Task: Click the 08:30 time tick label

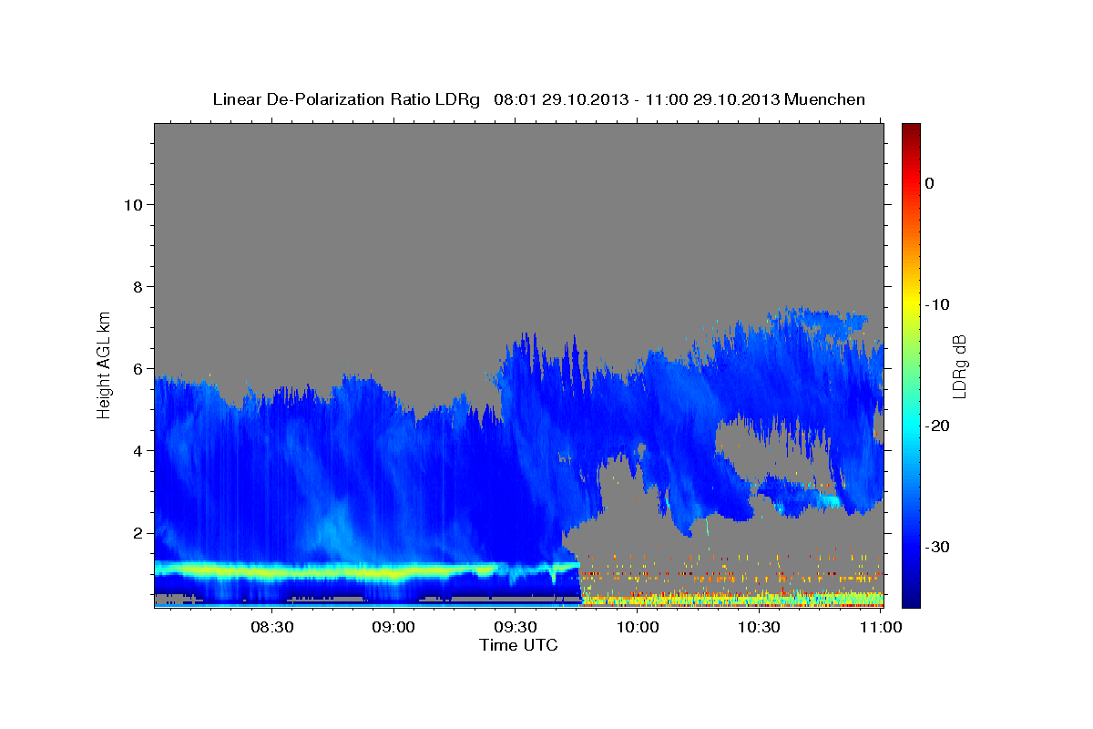Action: pyautogui.click(x=271, y=627)
